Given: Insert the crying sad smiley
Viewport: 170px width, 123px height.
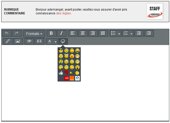Looking at the screenshot, I should point(66,51).
